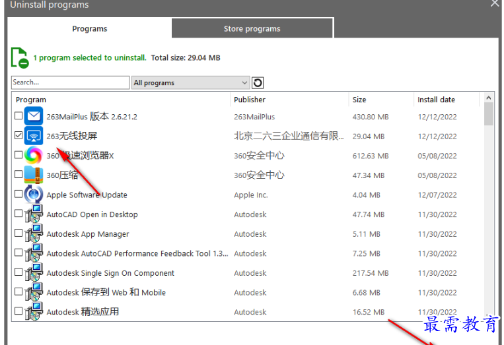The width and height of the screenshot is (504, 345).
Task: Click the vertical scrollbar thumb
Action: pos(489,114)
